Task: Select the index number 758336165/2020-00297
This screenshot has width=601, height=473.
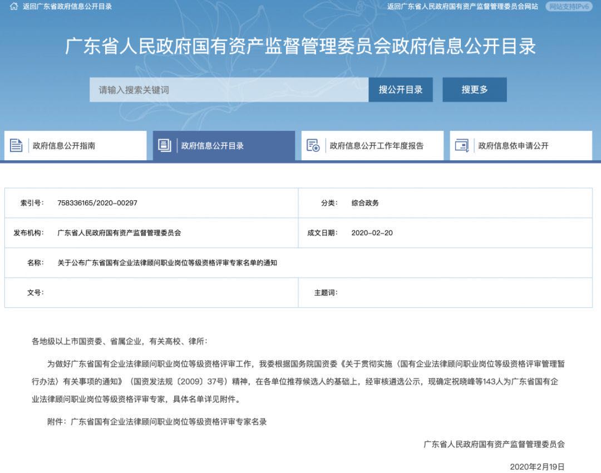Action: [97, 203]
